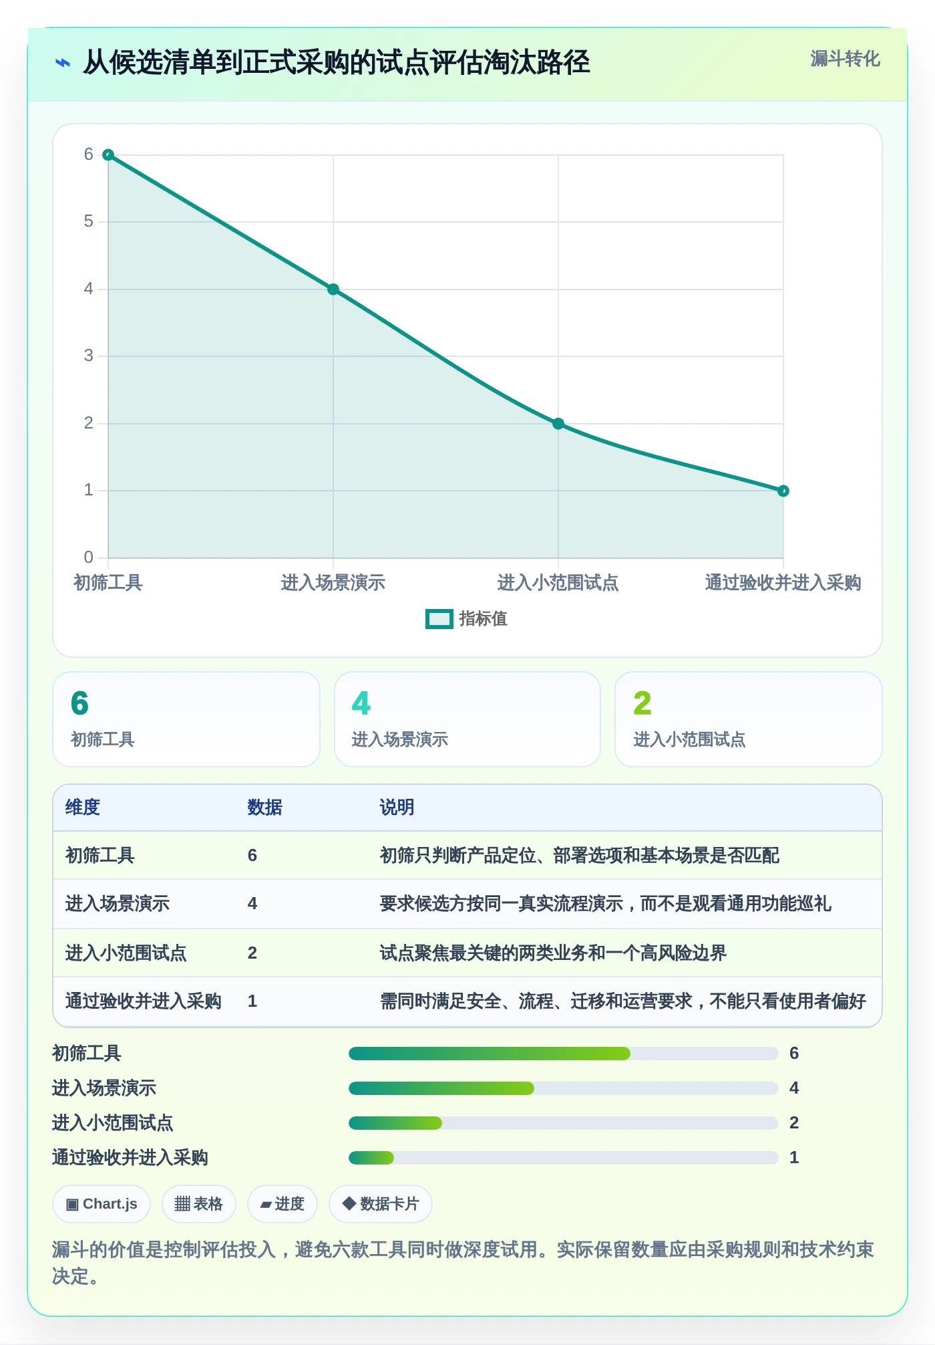Open the data card showing 4 进入场景演示
Viewport: 935px width, 1345px height.
[x=467, y=719]
